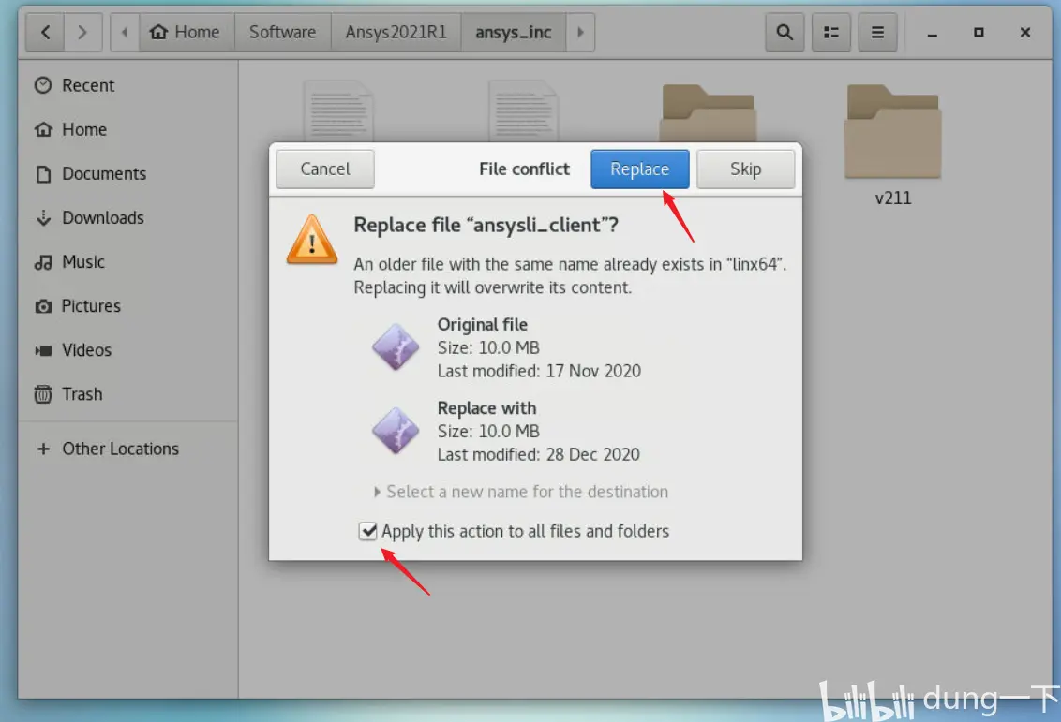The height and width of the screenshot is (722, 1061).
Task: Open Software in the path bar
Action: tap(282, 32)
